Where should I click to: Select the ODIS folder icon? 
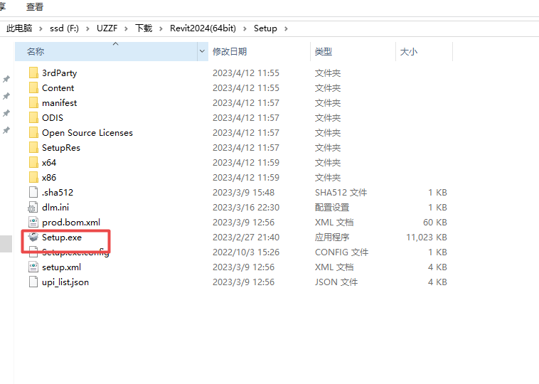[33, 118]
